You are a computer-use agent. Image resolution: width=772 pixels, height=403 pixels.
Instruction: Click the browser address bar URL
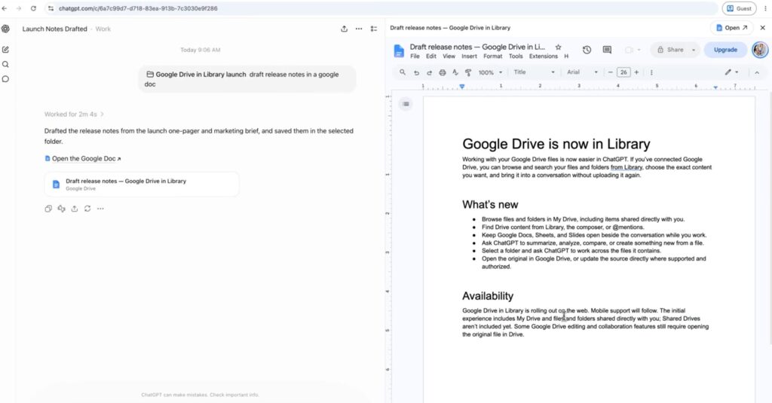coord(138,8)
